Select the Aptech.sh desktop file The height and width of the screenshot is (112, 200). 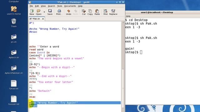pyautogui.click(x=14, y=54)
